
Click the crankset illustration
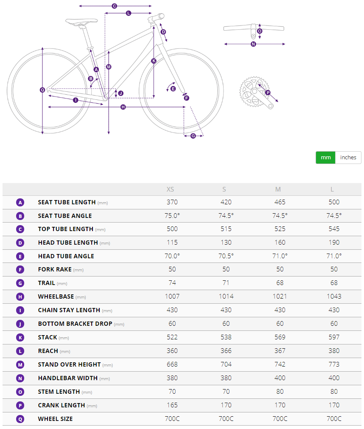tap(255, 91)
